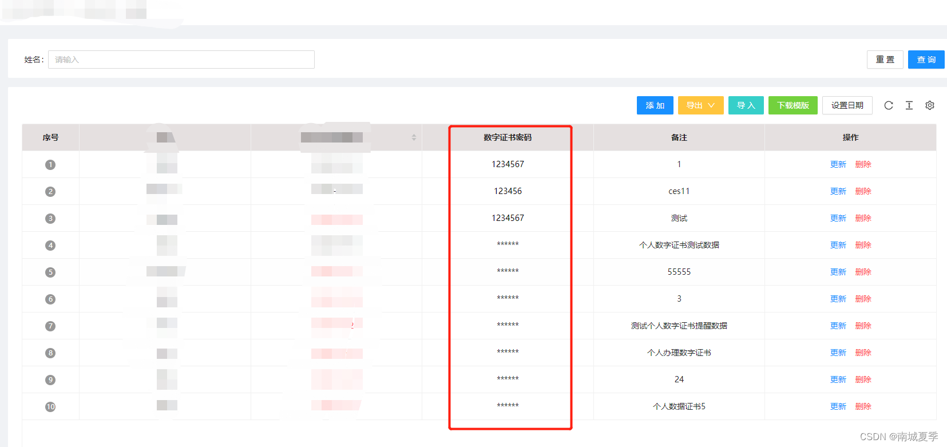Viewport: 947px width, 447px height.
Task: Select the 序号 column header
Action: (x=50, y=137)
